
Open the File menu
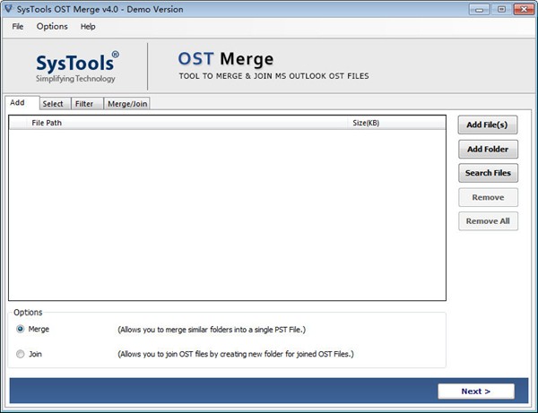18,27
